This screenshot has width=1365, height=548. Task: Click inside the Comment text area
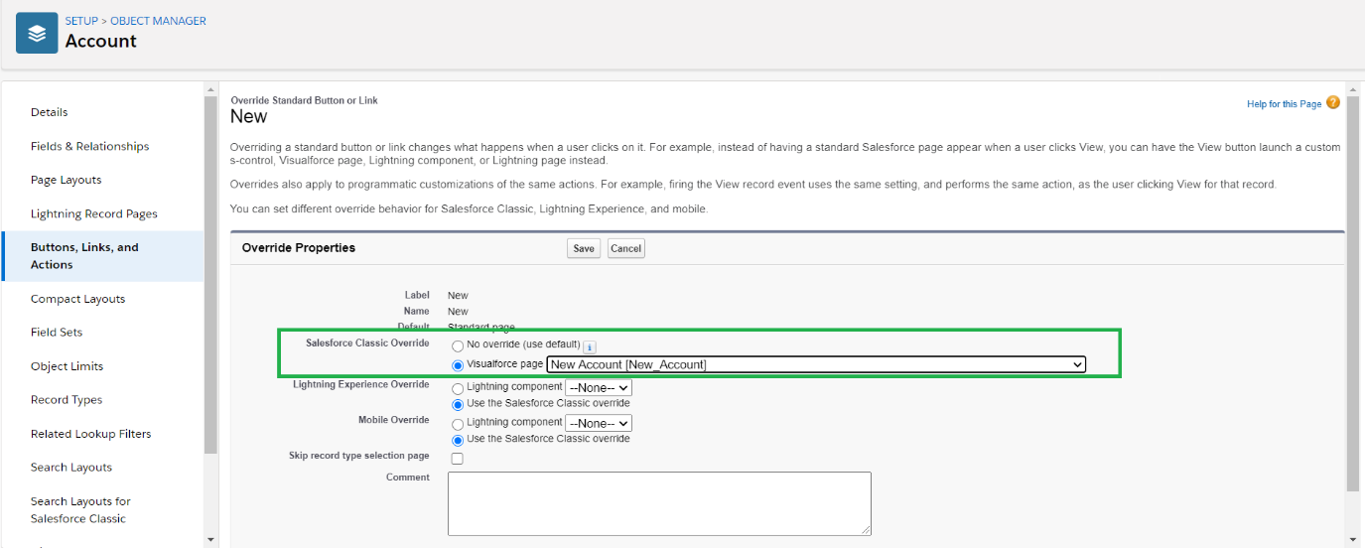(659, 503)
